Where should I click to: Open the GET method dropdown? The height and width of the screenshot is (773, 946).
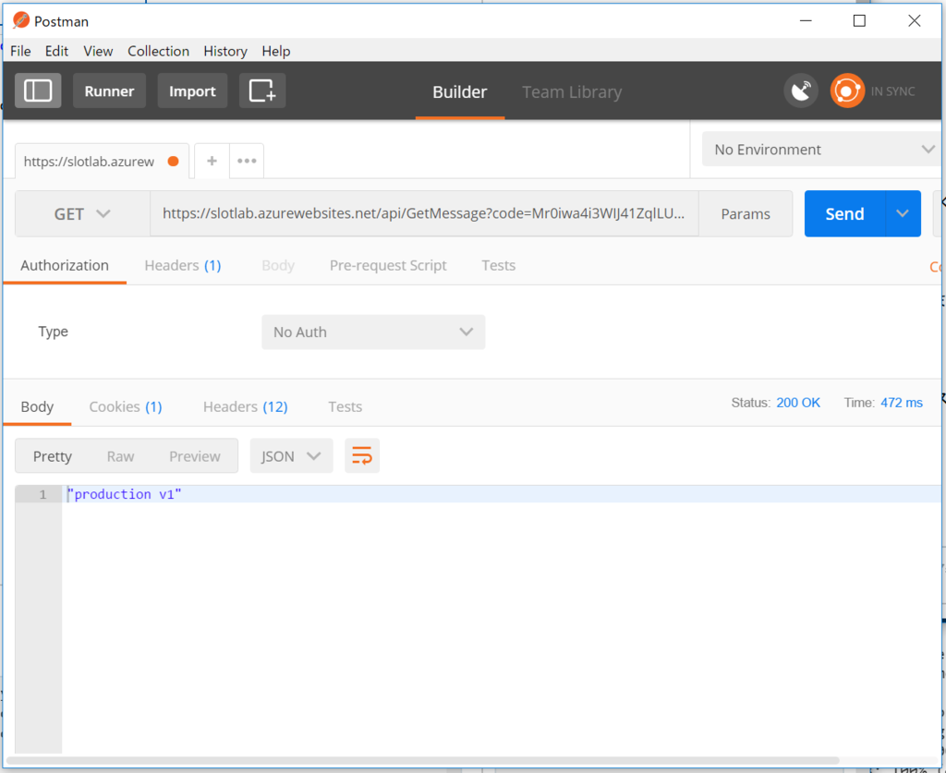(x=82, y=213)
